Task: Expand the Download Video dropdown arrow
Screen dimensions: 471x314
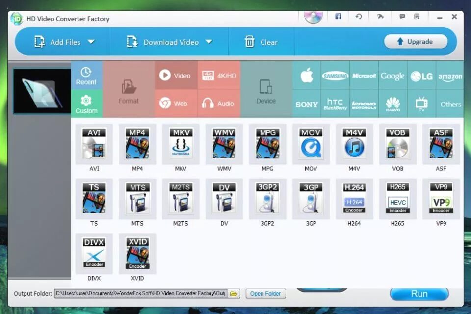Action: 209,42
